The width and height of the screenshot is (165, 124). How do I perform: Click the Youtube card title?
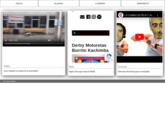coord(122,67)
